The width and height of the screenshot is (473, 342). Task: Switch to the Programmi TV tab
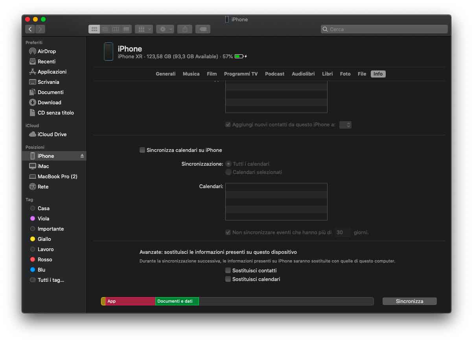241,74
